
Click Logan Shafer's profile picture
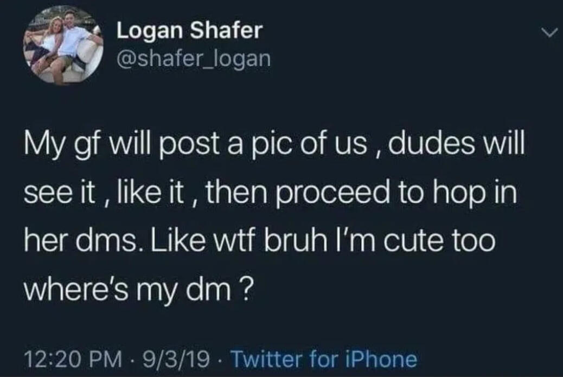pos(63,47)
